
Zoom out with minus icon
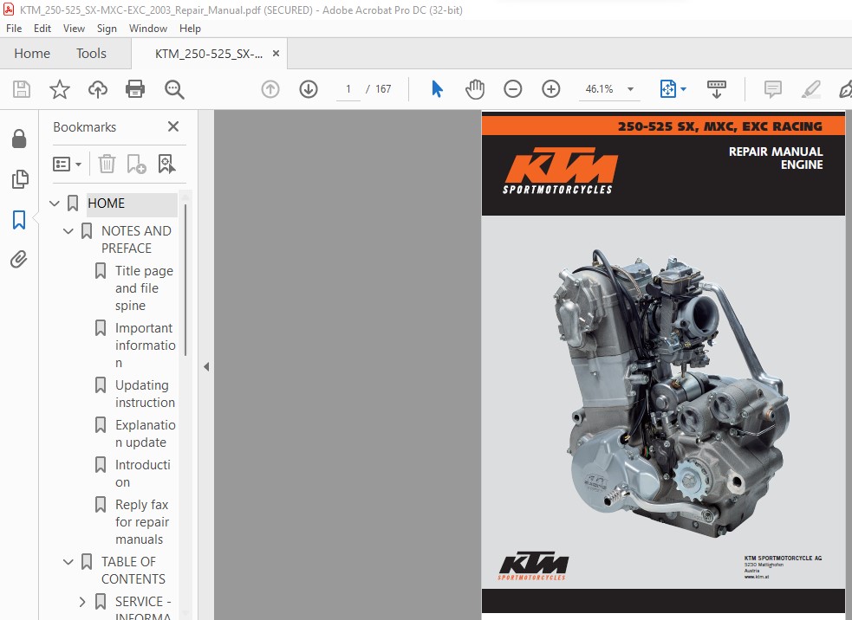tap(513, 89)
